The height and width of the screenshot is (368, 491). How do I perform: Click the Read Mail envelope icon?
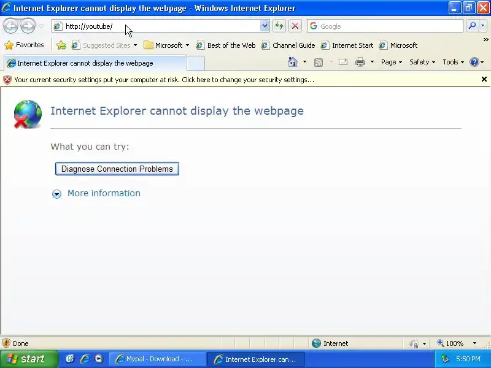click(x=343, y=62)
